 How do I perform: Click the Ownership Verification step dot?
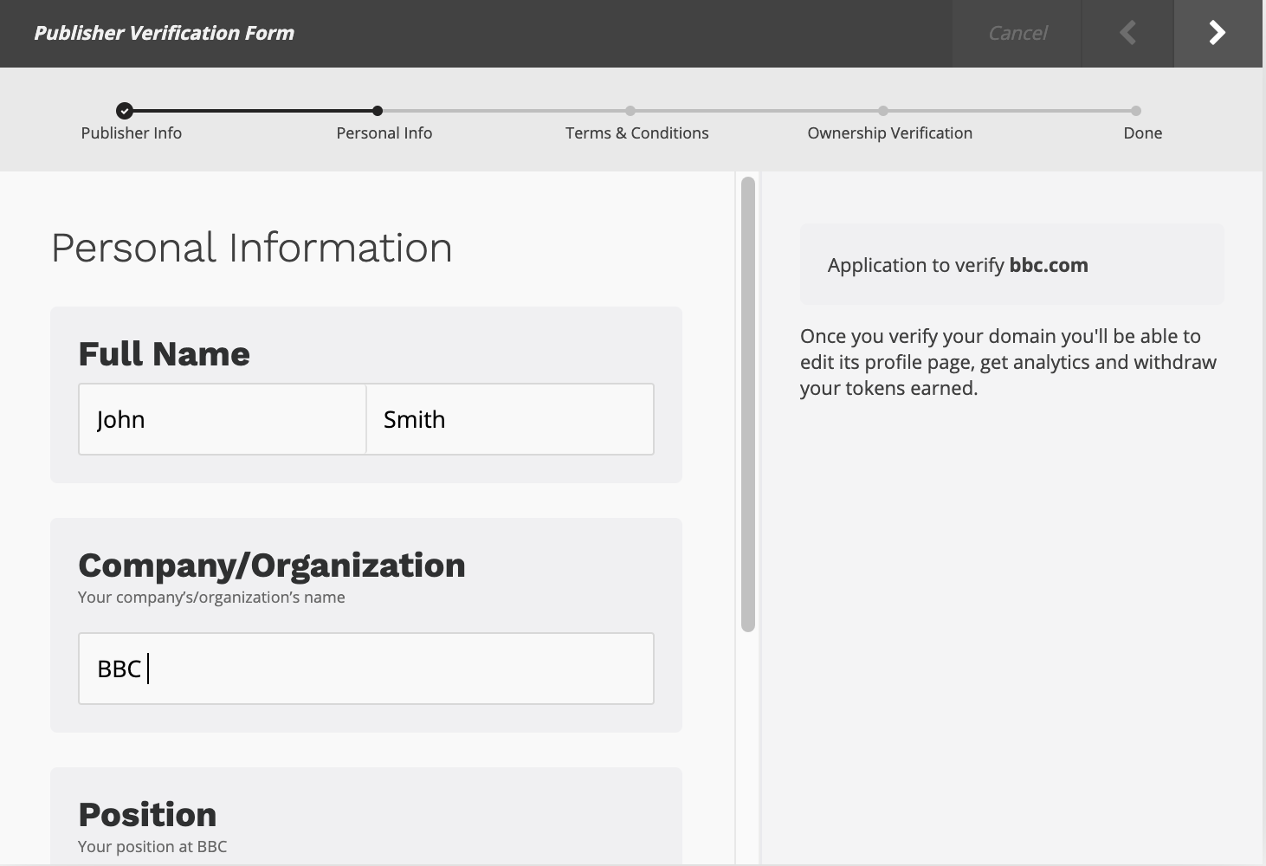point(882,111)
